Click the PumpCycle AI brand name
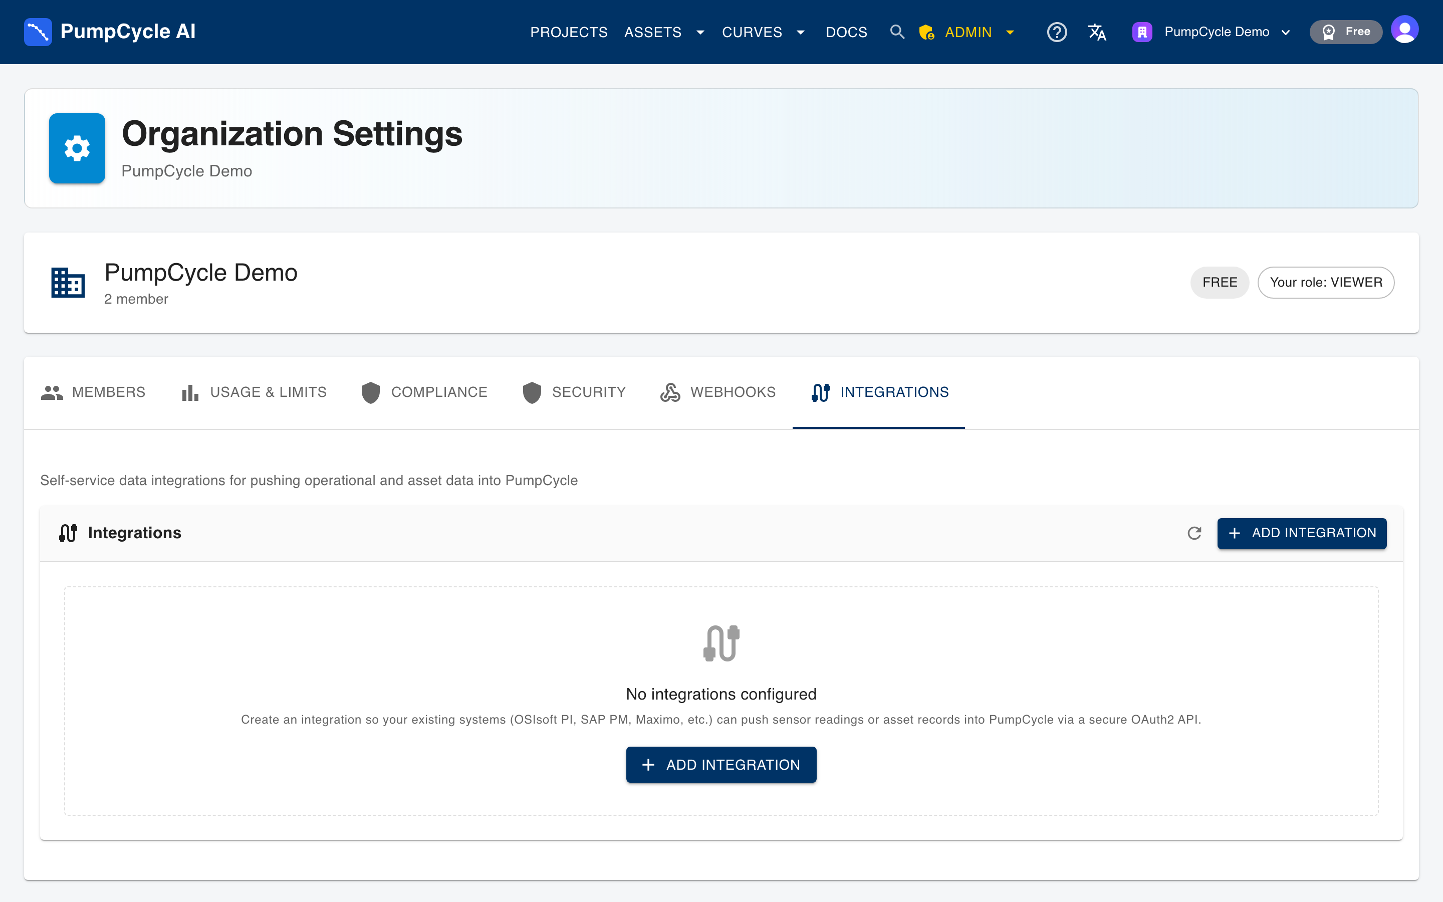The image size is (1443, 902). pos(128,32)
